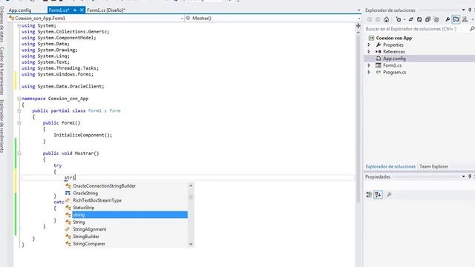The height and width of the screenshot is (267, 475).
Task: Go back in Solution Explorer navigation
Action: (x=370, y=19)
